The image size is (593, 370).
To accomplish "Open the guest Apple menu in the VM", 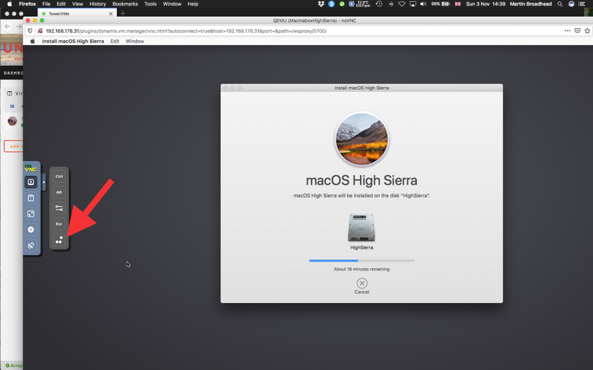I will click(x=33, y=41).
